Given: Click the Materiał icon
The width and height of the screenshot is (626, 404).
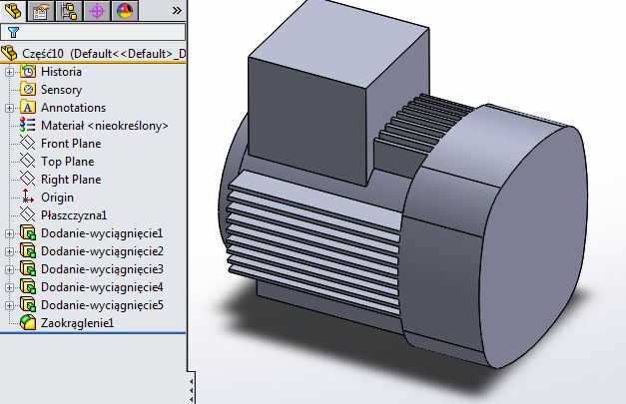Looking at the screenshot, I should point(28,126).
